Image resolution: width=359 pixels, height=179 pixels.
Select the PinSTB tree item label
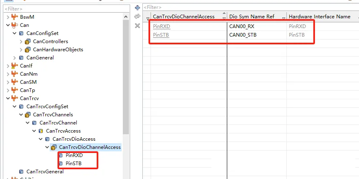click(73, 164)
